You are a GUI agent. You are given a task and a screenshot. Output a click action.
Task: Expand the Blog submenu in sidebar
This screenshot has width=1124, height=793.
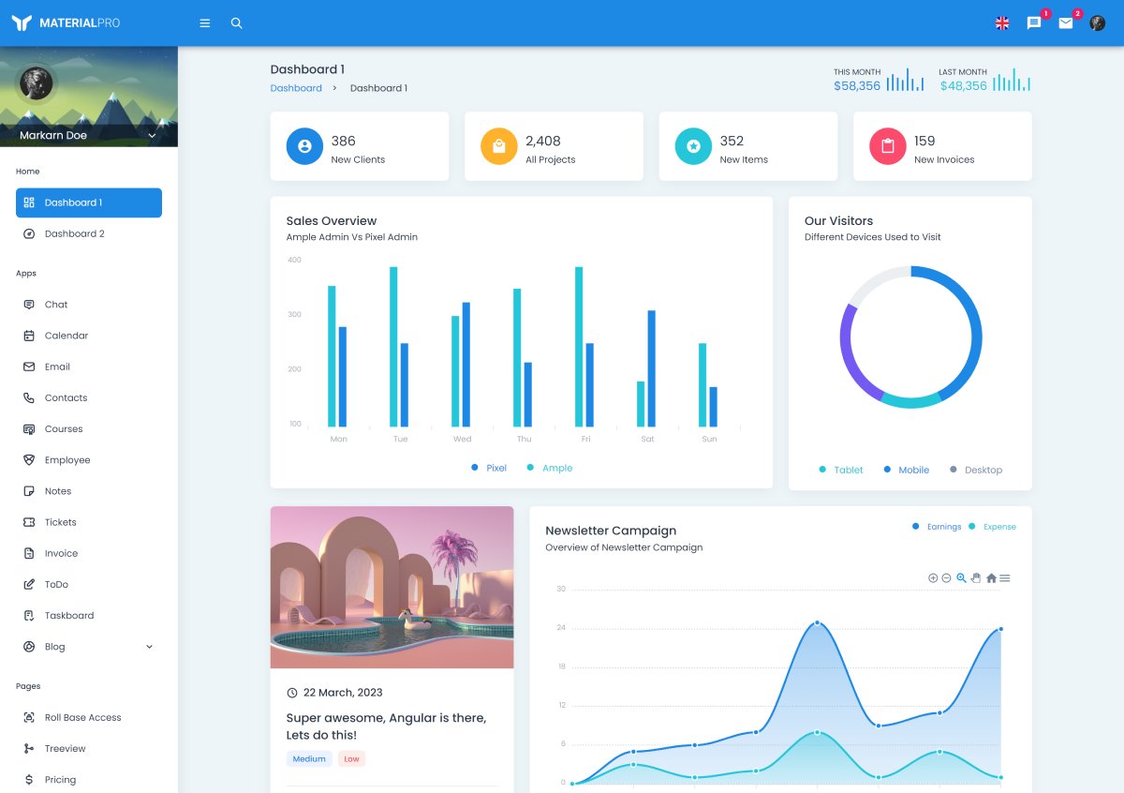[149, 647]
